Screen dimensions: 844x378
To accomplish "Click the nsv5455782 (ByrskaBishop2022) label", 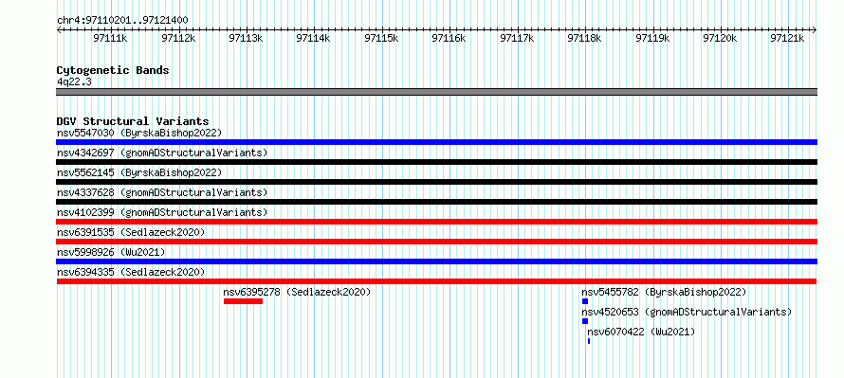I will 664,292.
